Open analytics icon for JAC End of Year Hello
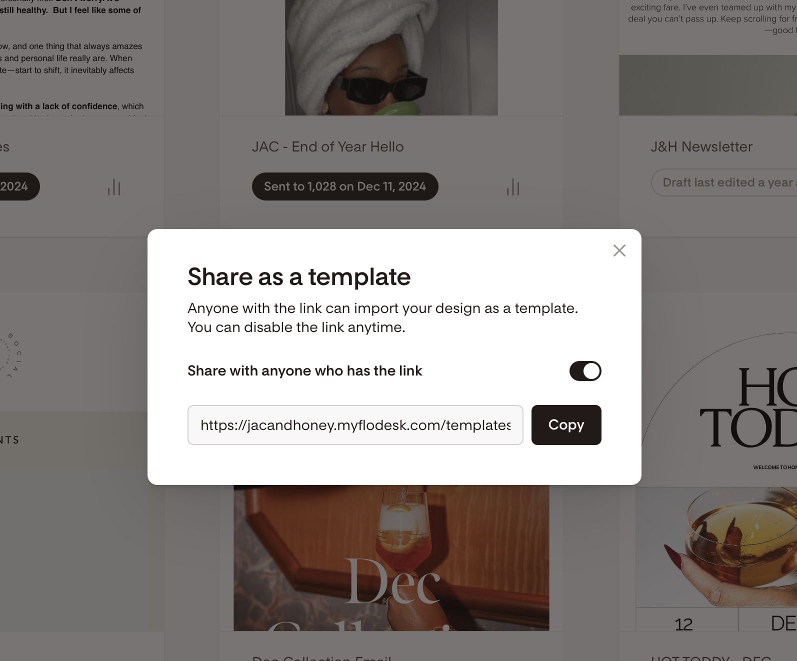Screen dimensions: 797x661 click(513, 187)
